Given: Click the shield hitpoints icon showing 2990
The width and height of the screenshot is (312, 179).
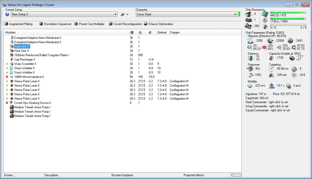Looking at the screenshot, I should [250, 41].
